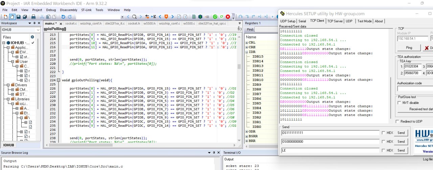
Task: Click the Step Out debug icon
Action: click(x=254, y=17)
